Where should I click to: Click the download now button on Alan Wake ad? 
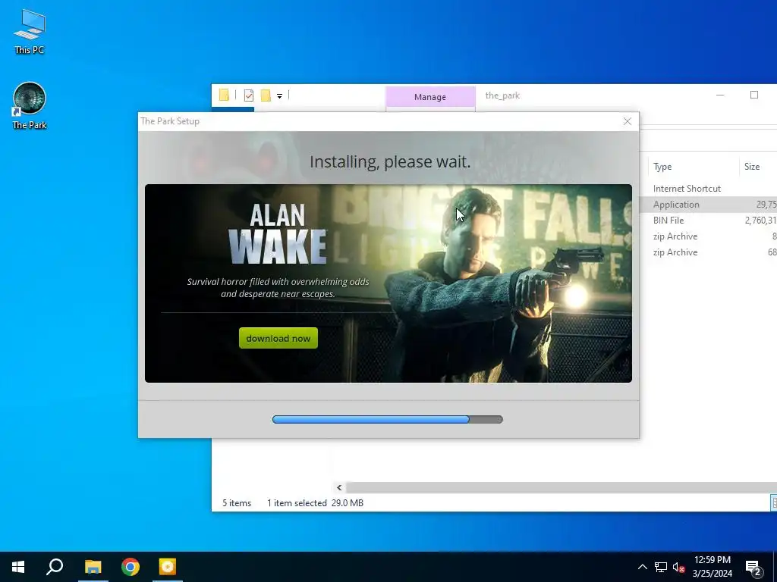278,338
